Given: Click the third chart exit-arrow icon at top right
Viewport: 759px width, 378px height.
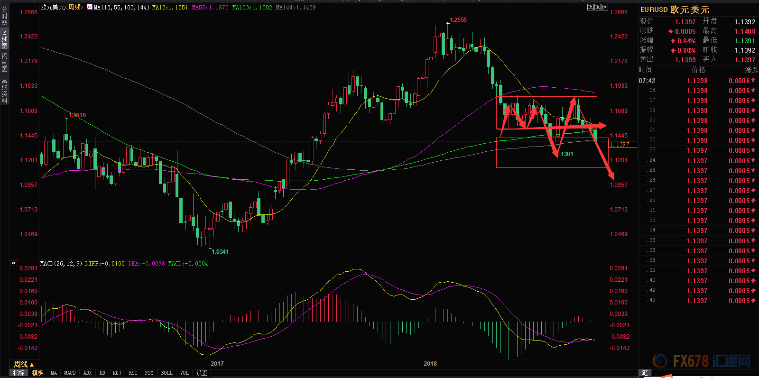Looking at the screenshot, I should (x=604, y=7).
